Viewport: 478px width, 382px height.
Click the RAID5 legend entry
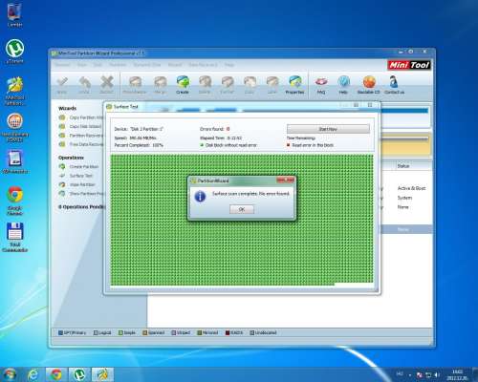(234, 332)
